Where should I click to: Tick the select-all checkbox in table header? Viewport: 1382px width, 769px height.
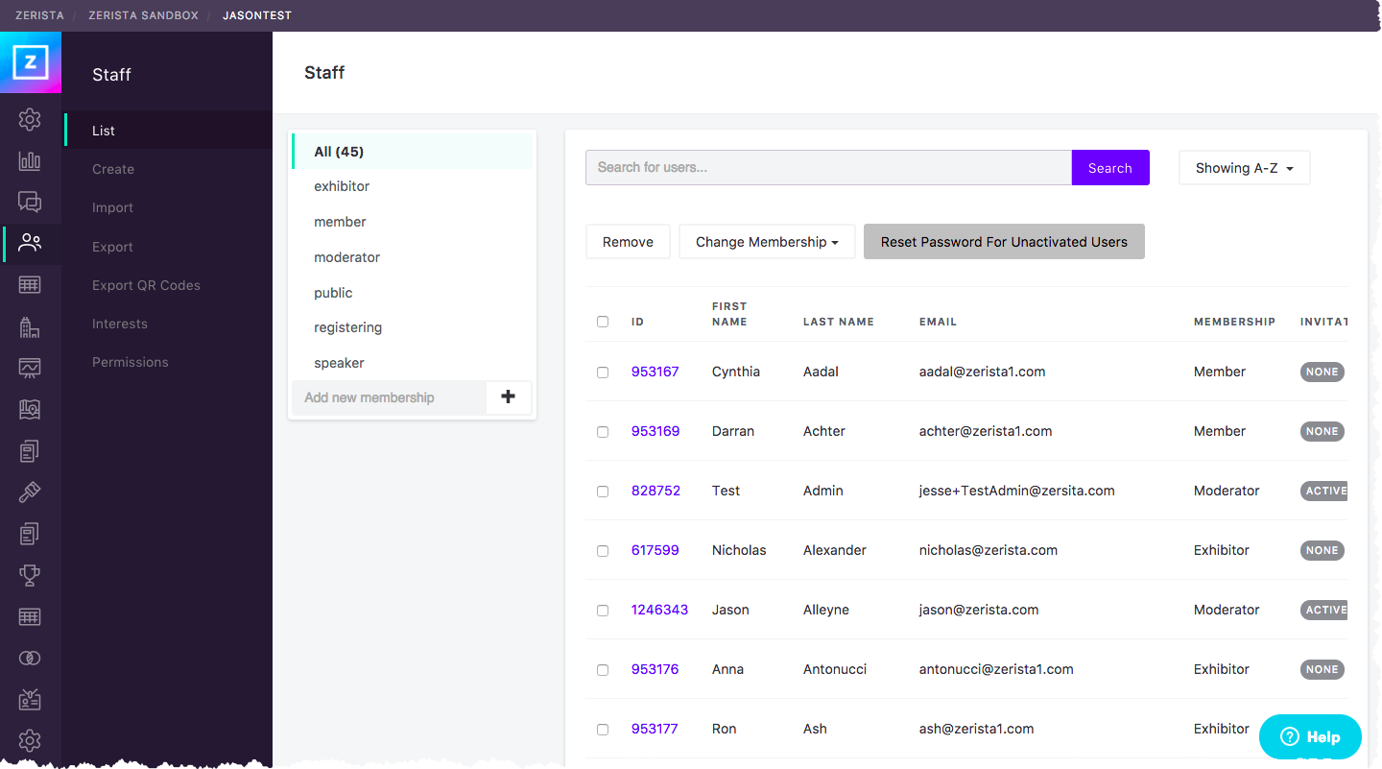click(603, 322)
